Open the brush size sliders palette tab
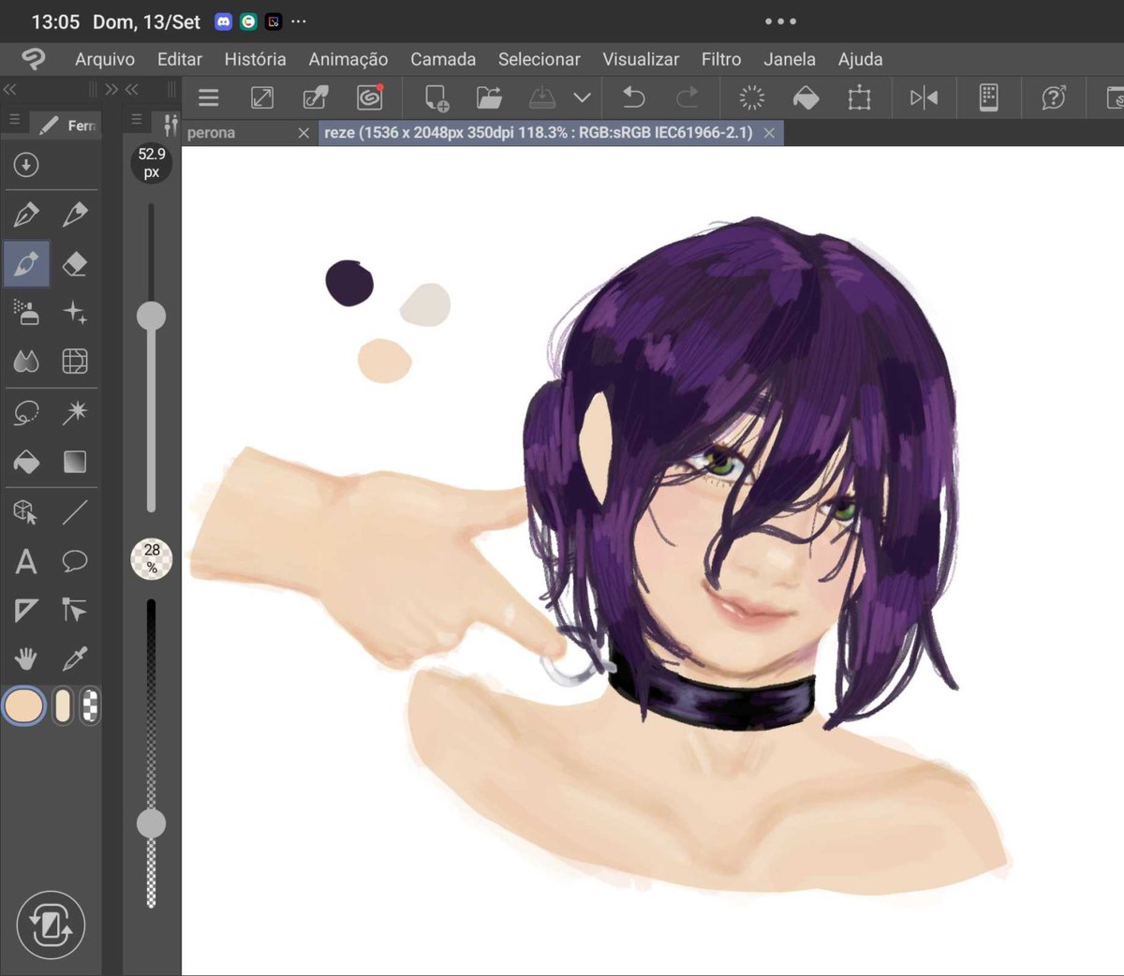The image size is (1124, 976). (x=170, y=125)
